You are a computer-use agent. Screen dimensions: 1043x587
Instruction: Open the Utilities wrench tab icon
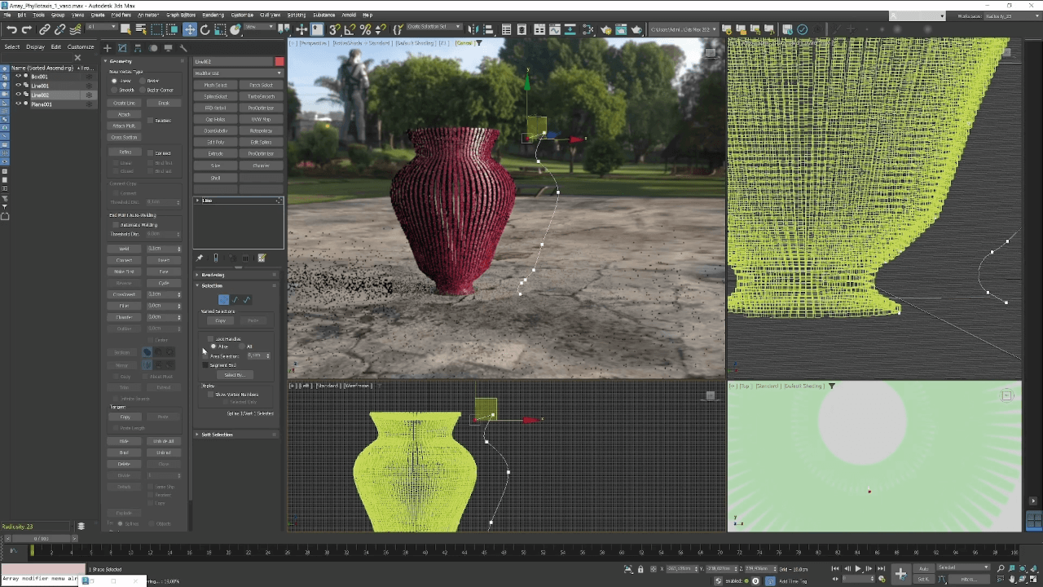(183, 48)
